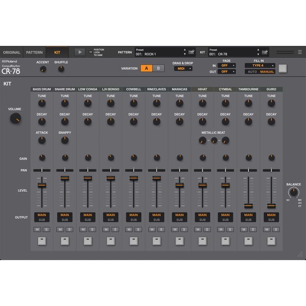Open the Fade OUT dropdown
Screen dimensions: 306x306
point(226,71)
